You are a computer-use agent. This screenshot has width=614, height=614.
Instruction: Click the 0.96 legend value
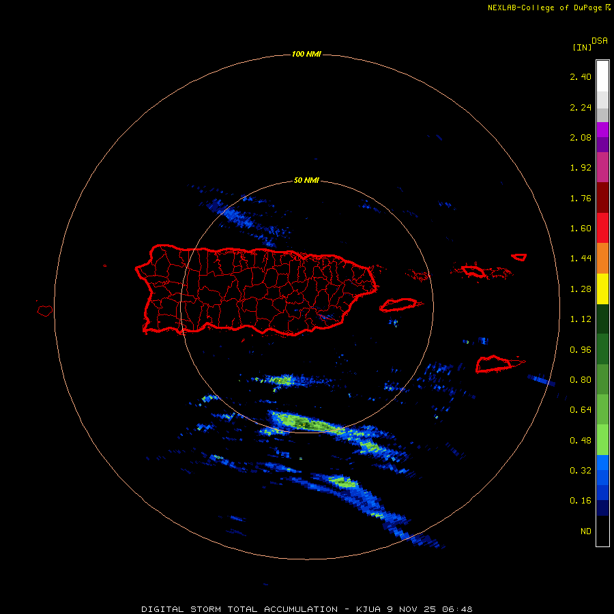point(581,350)
